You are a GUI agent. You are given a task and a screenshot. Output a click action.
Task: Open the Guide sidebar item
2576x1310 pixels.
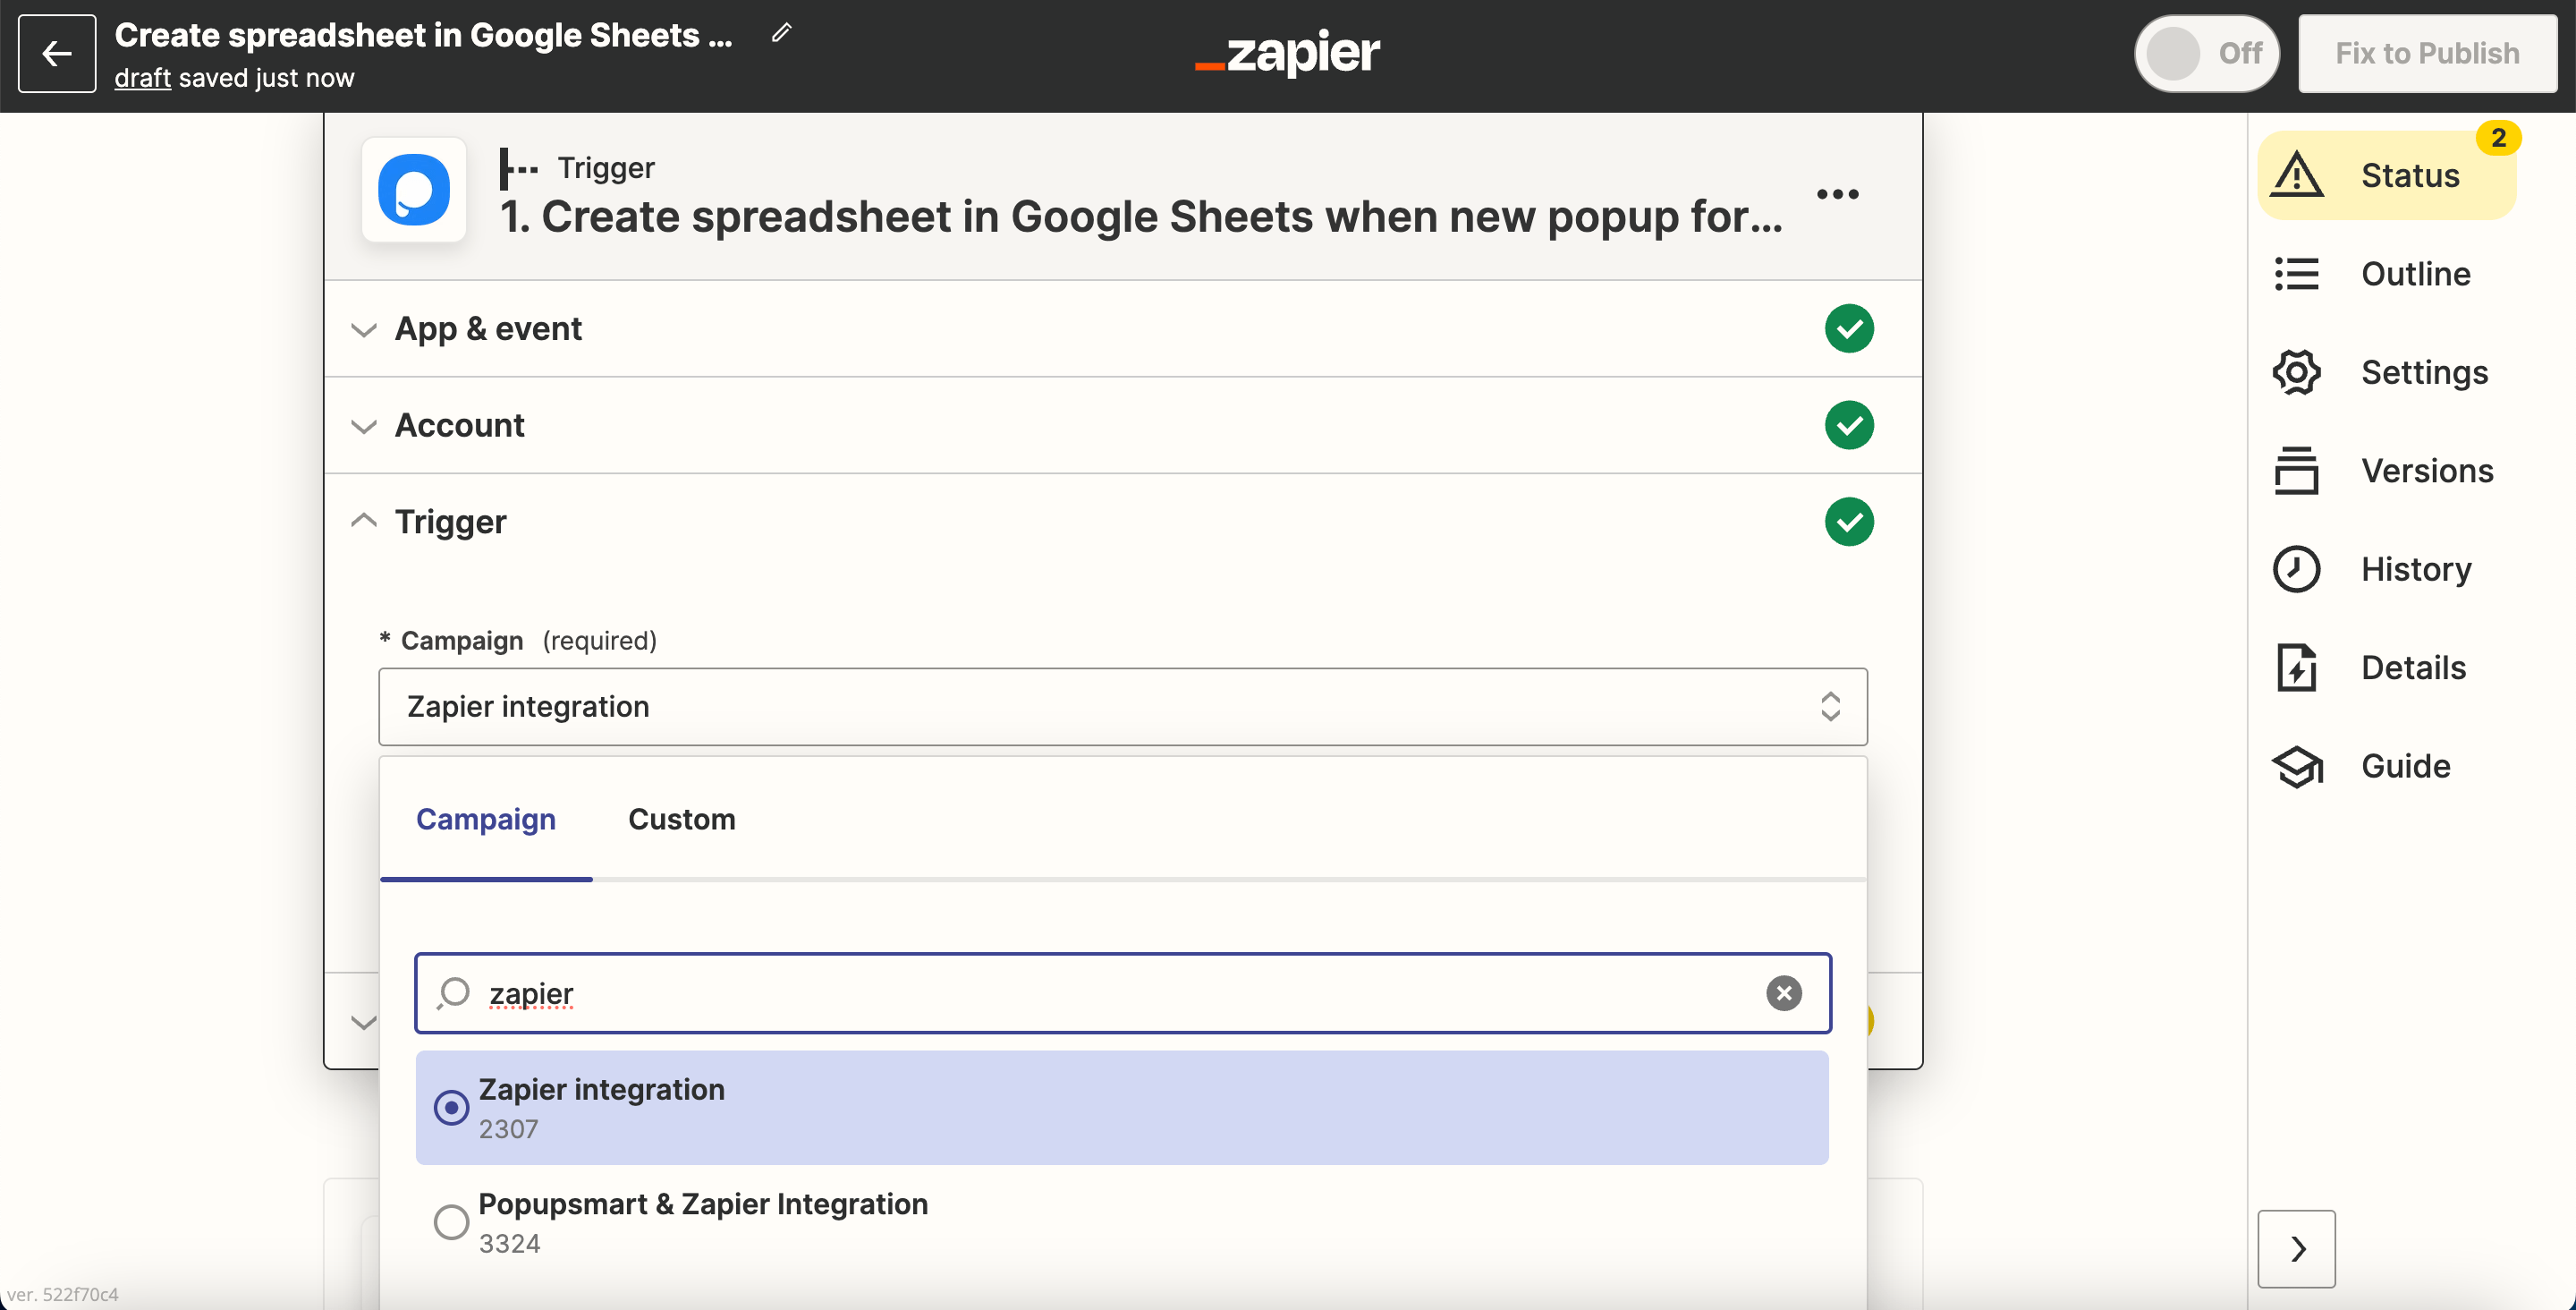point(2386,766)
